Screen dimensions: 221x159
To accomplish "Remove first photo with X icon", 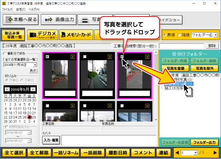I will 73,57.
